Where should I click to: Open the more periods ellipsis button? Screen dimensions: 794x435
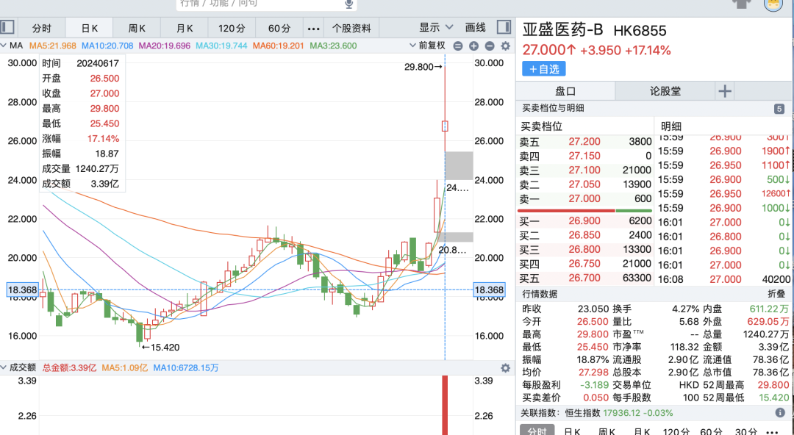click(x=314, y=29)
